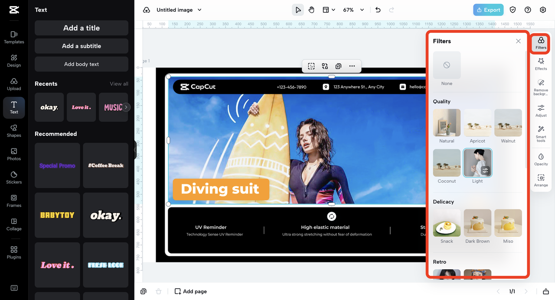Select the FRESH LOOK text style
This screenshot has width=555, height=300.
(106, 265)
